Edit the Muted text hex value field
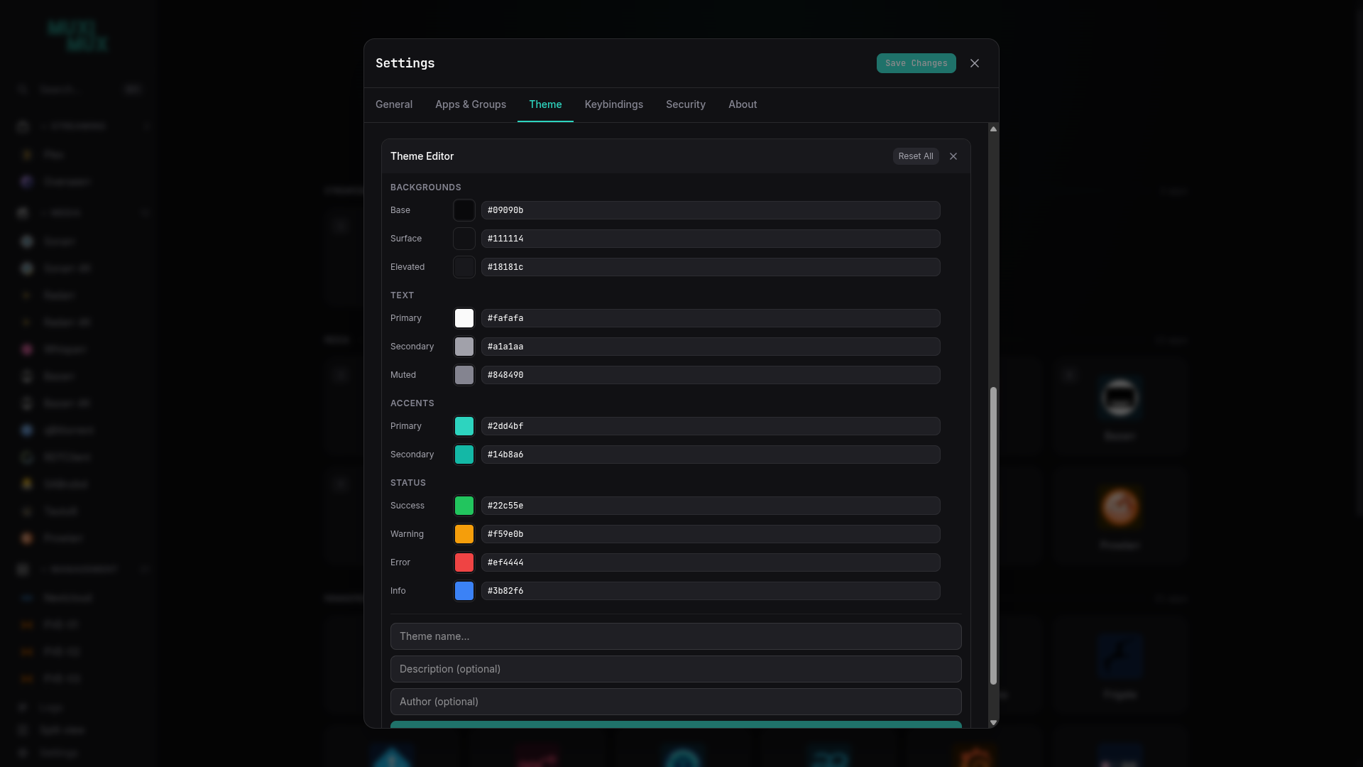The width and height of the screenshot is (1363, 767). point(711,375)
